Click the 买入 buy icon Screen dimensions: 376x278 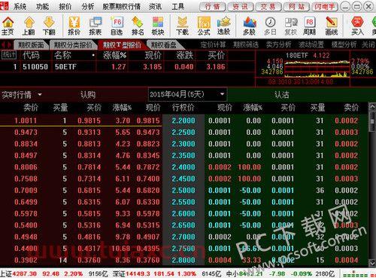357,26
